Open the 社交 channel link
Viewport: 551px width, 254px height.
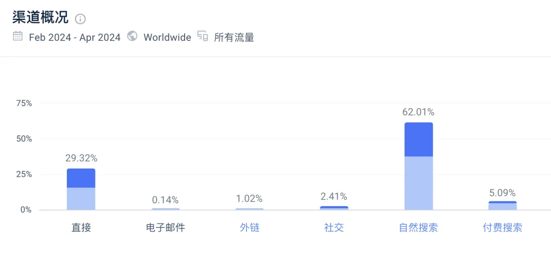point(334,228)
